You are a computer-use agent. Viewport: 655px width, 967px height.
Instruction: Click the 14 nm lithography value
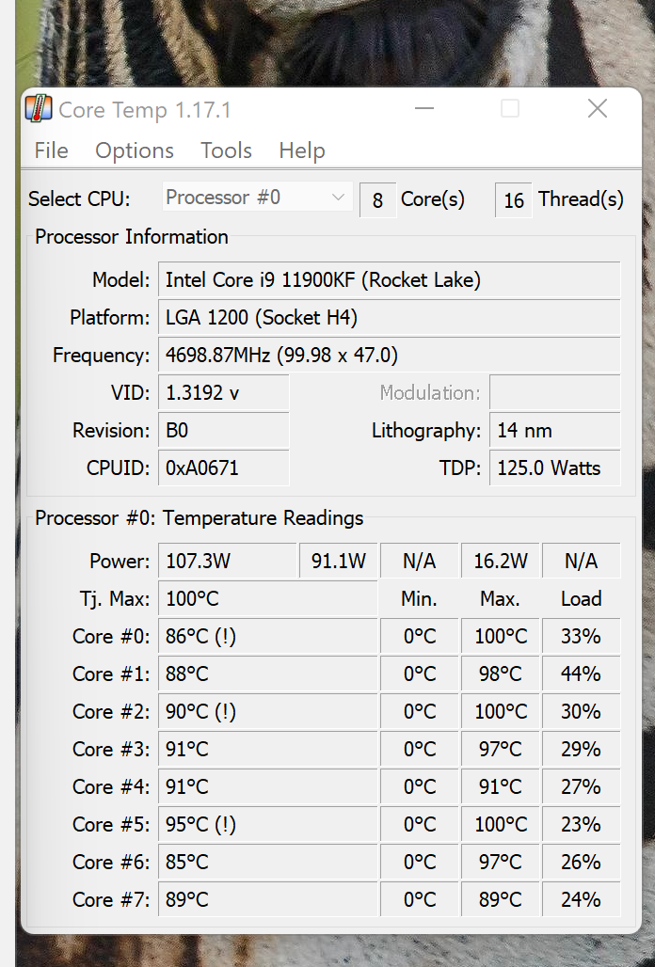[554, 431]
